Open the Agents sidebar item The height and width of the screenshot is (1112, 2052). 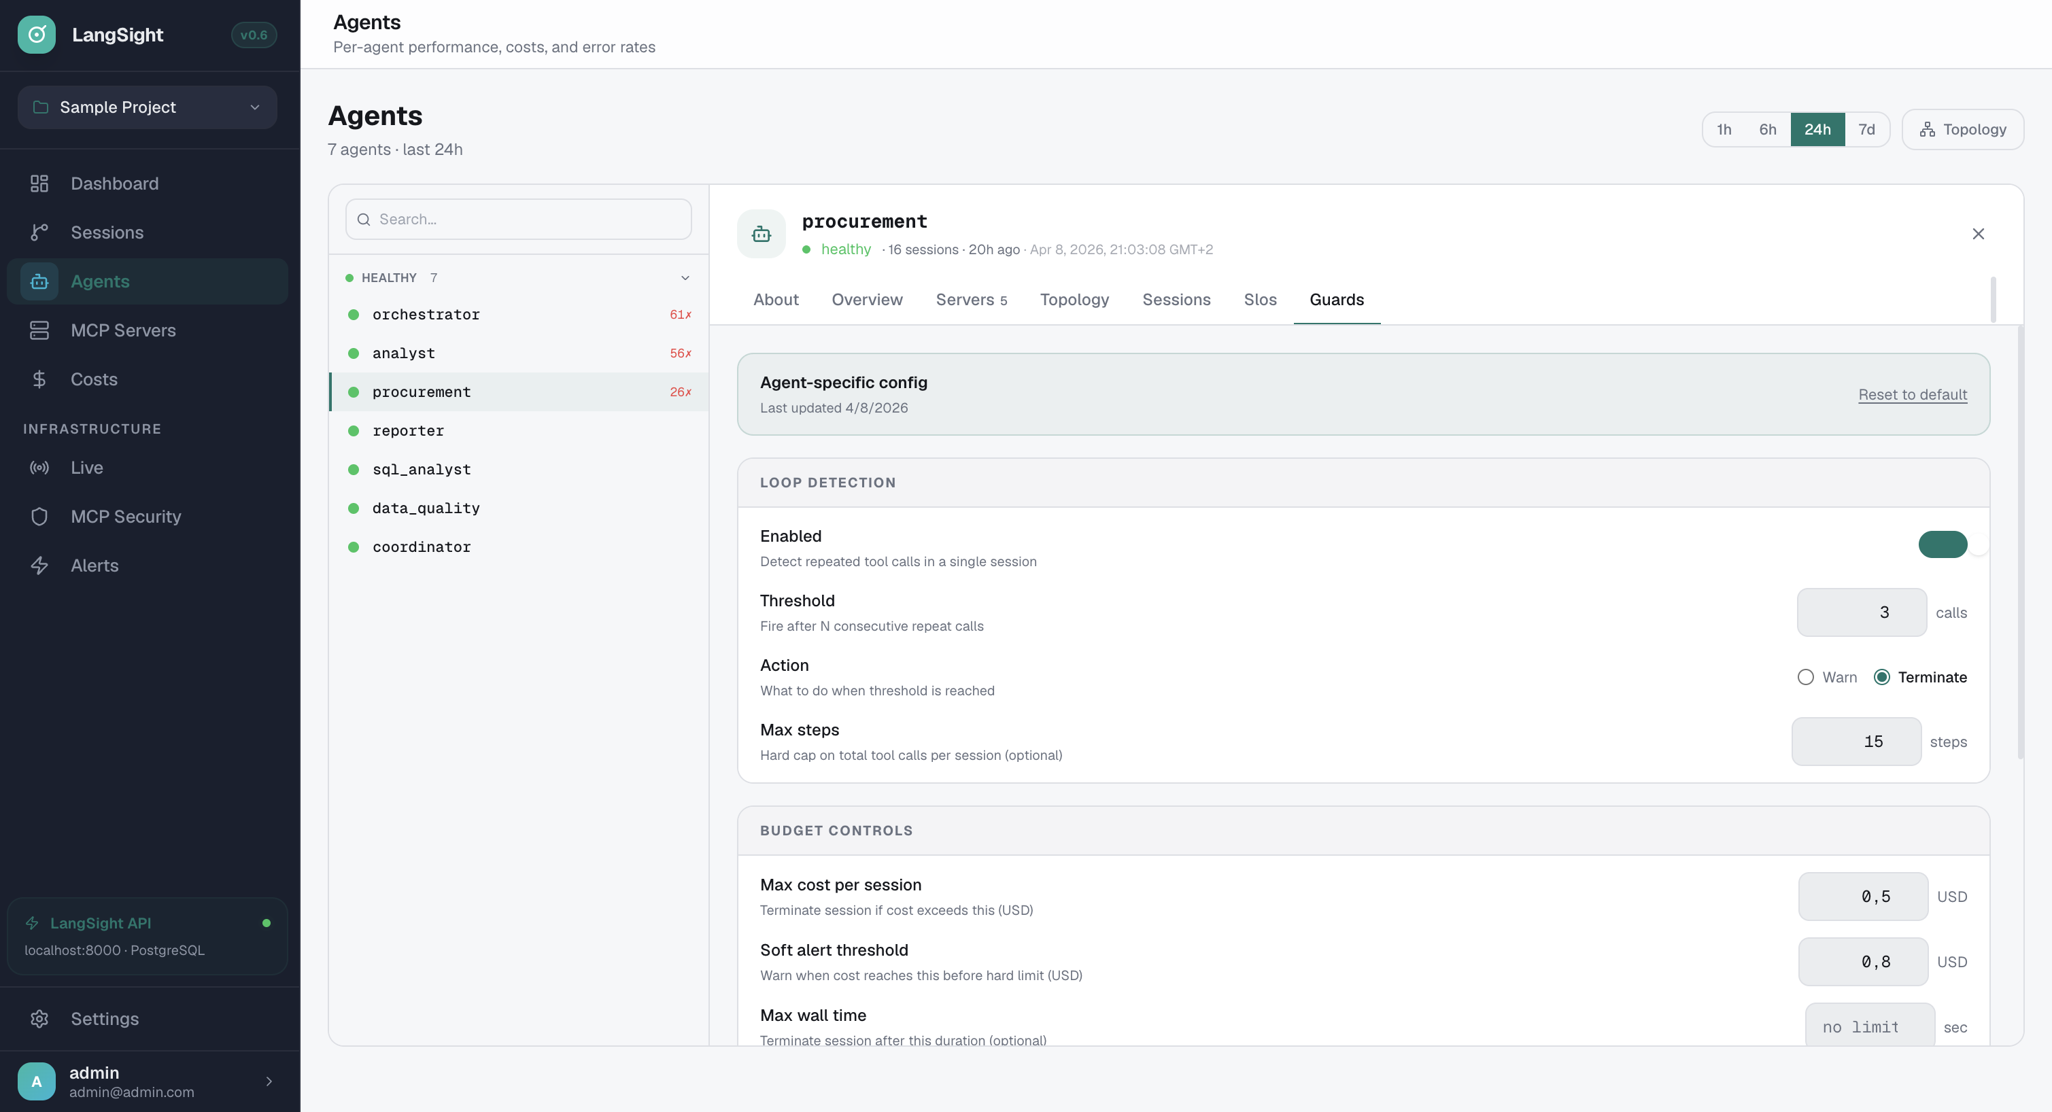pos(148,281)
